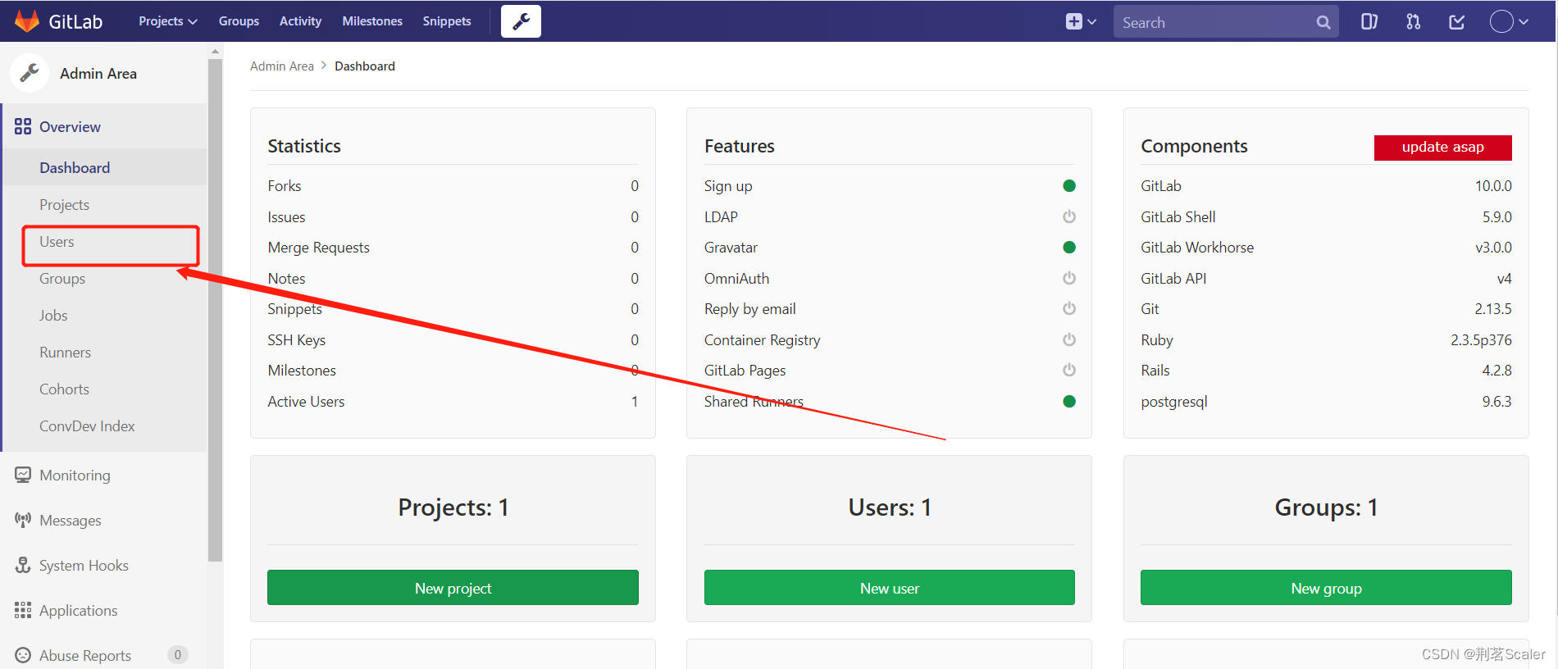The image size is (1558, 669).
Task: Click the Sign up green status dot
Action: (x=1069, y=186)
